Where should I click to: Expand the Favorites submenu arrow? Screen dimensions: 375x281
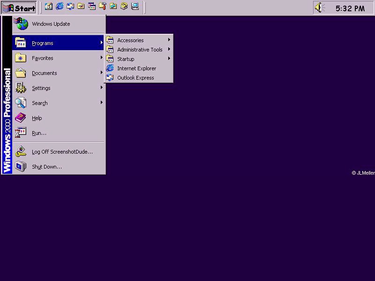(101, 58)
